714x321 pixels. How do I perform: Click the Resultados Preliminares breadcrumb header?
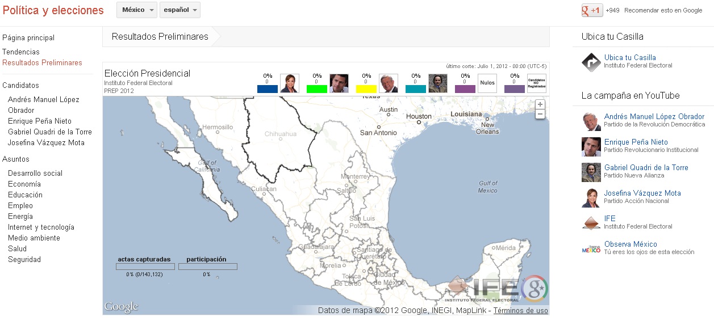click(x=160, y=37)
